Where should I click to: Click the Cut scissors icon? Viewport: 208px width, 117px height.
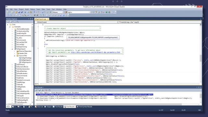click(x=25, y=12)
